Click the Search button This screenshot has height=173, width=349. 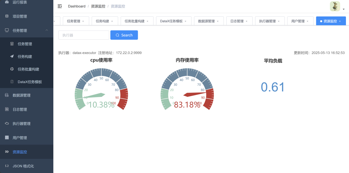click(124, 35)
